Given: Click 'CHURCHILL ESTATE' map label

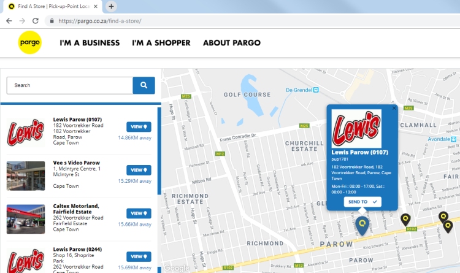Looking at the screenshot, I should [304, 146].
